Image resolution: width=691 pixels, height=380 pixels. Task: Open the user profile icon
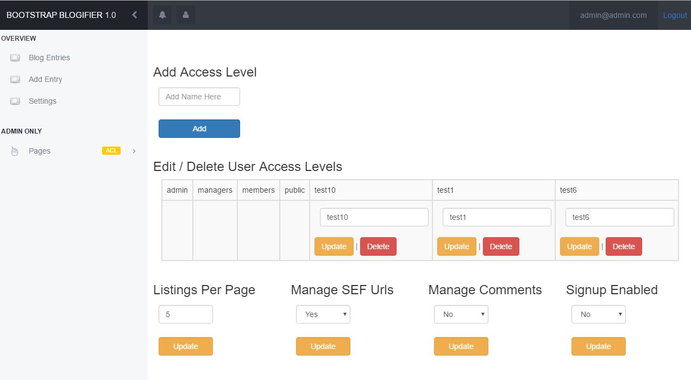[185, 15]
